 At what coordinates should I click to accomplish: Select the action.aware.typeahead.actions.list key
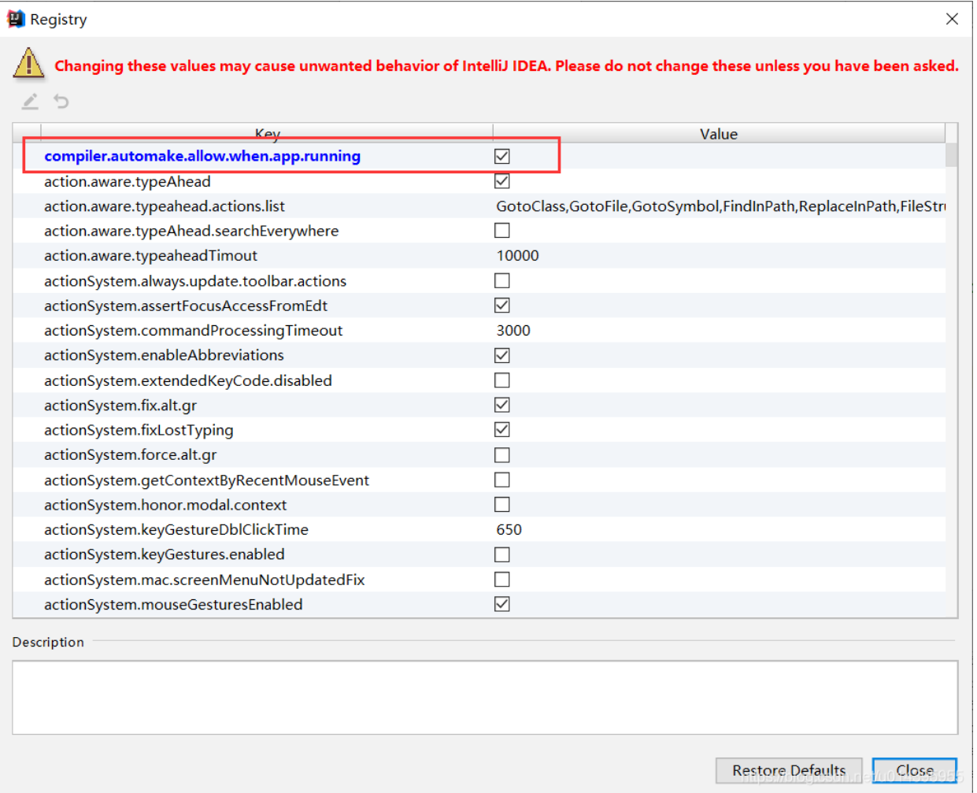pos(165,206)
